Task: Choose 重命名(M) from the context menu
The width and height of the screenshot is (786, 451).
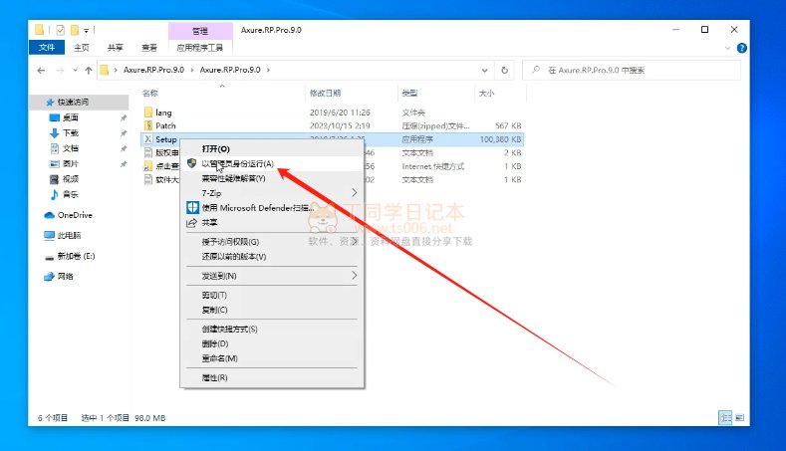Action: tap(272, 358)
